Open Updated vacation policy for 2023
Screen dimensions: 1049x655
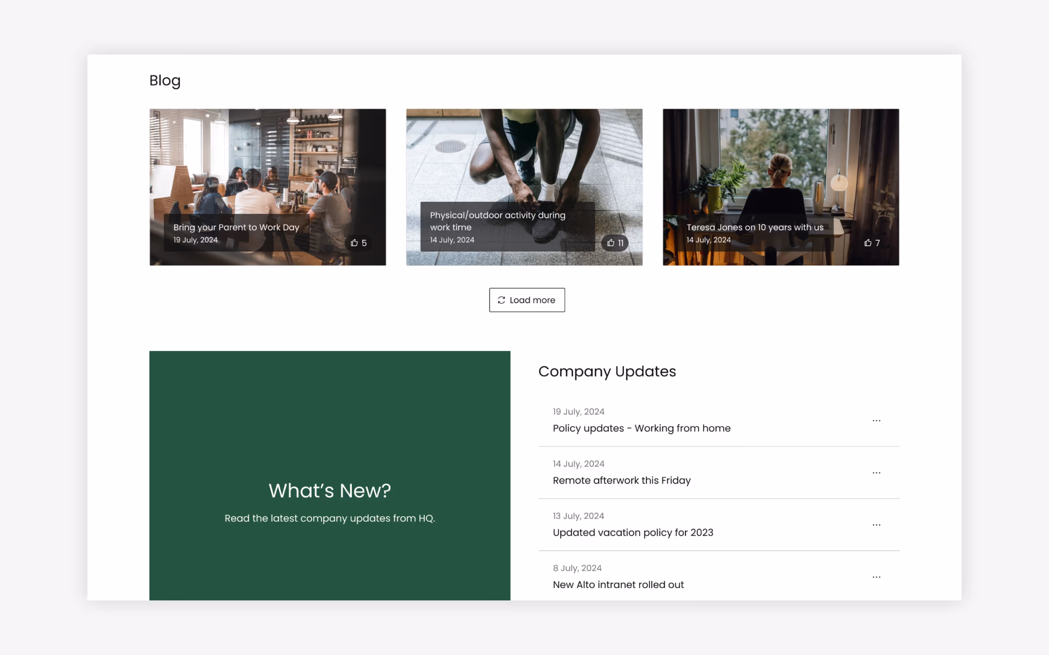point(632,532)
